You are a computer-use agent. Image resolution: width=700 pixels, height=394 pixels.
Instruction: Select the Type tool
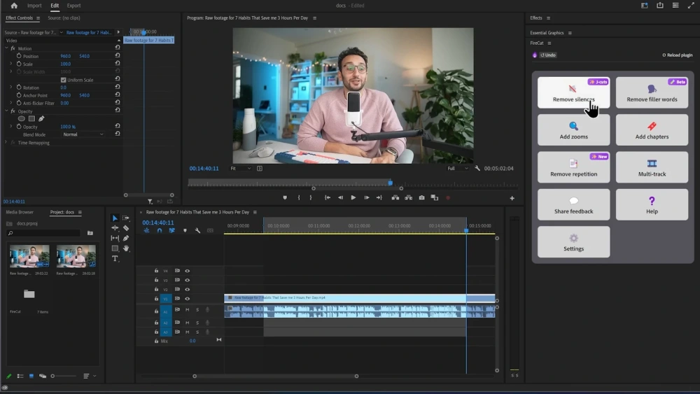click(115, 258)
